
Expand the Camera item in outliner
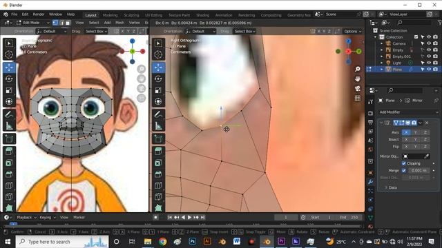pyautogui.click(x=382, y=43)
